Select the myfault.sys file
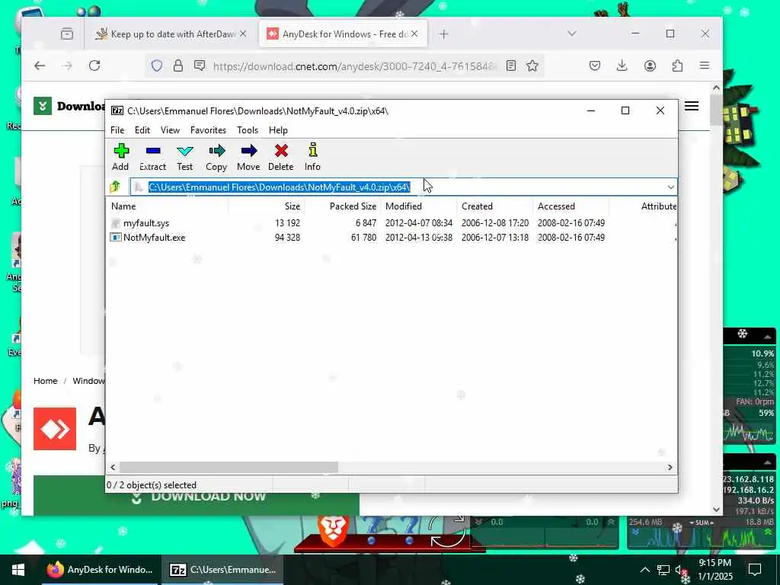Image resolution: width=780 pixels, height=585 pixels. pyautogui.click(x=146, y=223)
